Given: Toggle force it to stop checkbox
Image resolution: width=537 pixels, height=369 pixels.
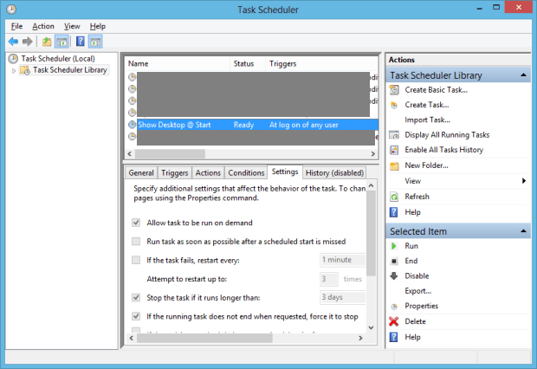Looking at the screenshot, I should 136,316.
